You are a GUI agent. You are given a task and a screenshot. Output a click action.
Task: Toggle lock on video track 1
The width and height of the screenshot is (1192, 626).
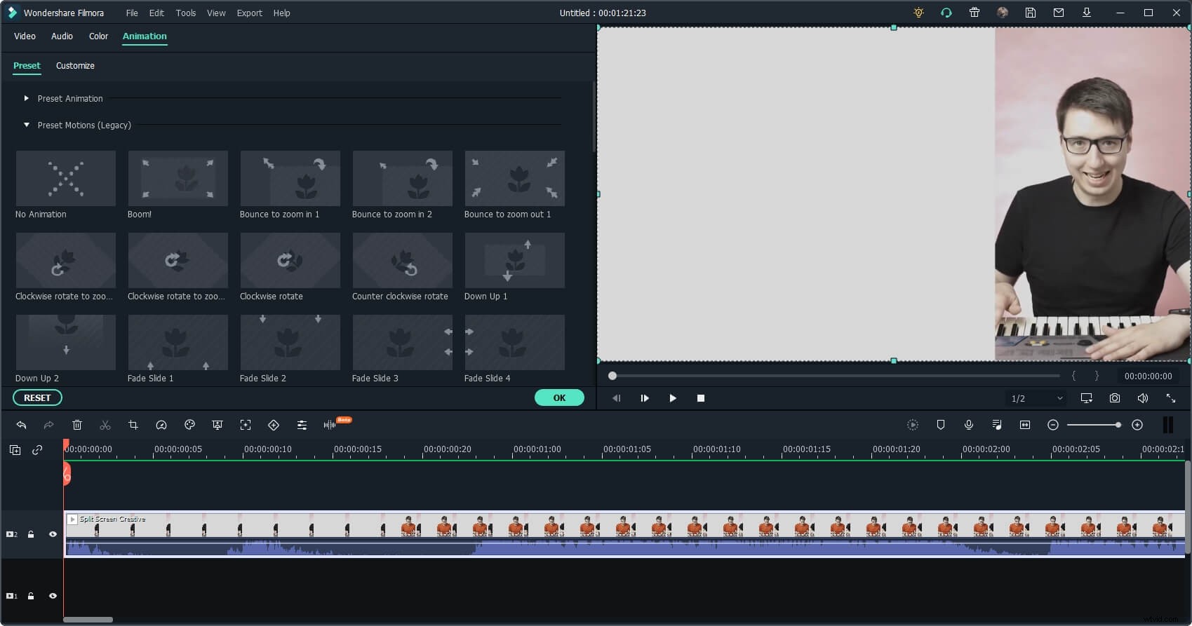pyautogui.click(x=31, y=596)
